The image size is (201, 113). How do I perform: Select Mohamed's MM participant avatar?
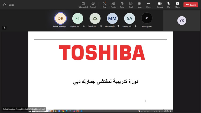112,18
